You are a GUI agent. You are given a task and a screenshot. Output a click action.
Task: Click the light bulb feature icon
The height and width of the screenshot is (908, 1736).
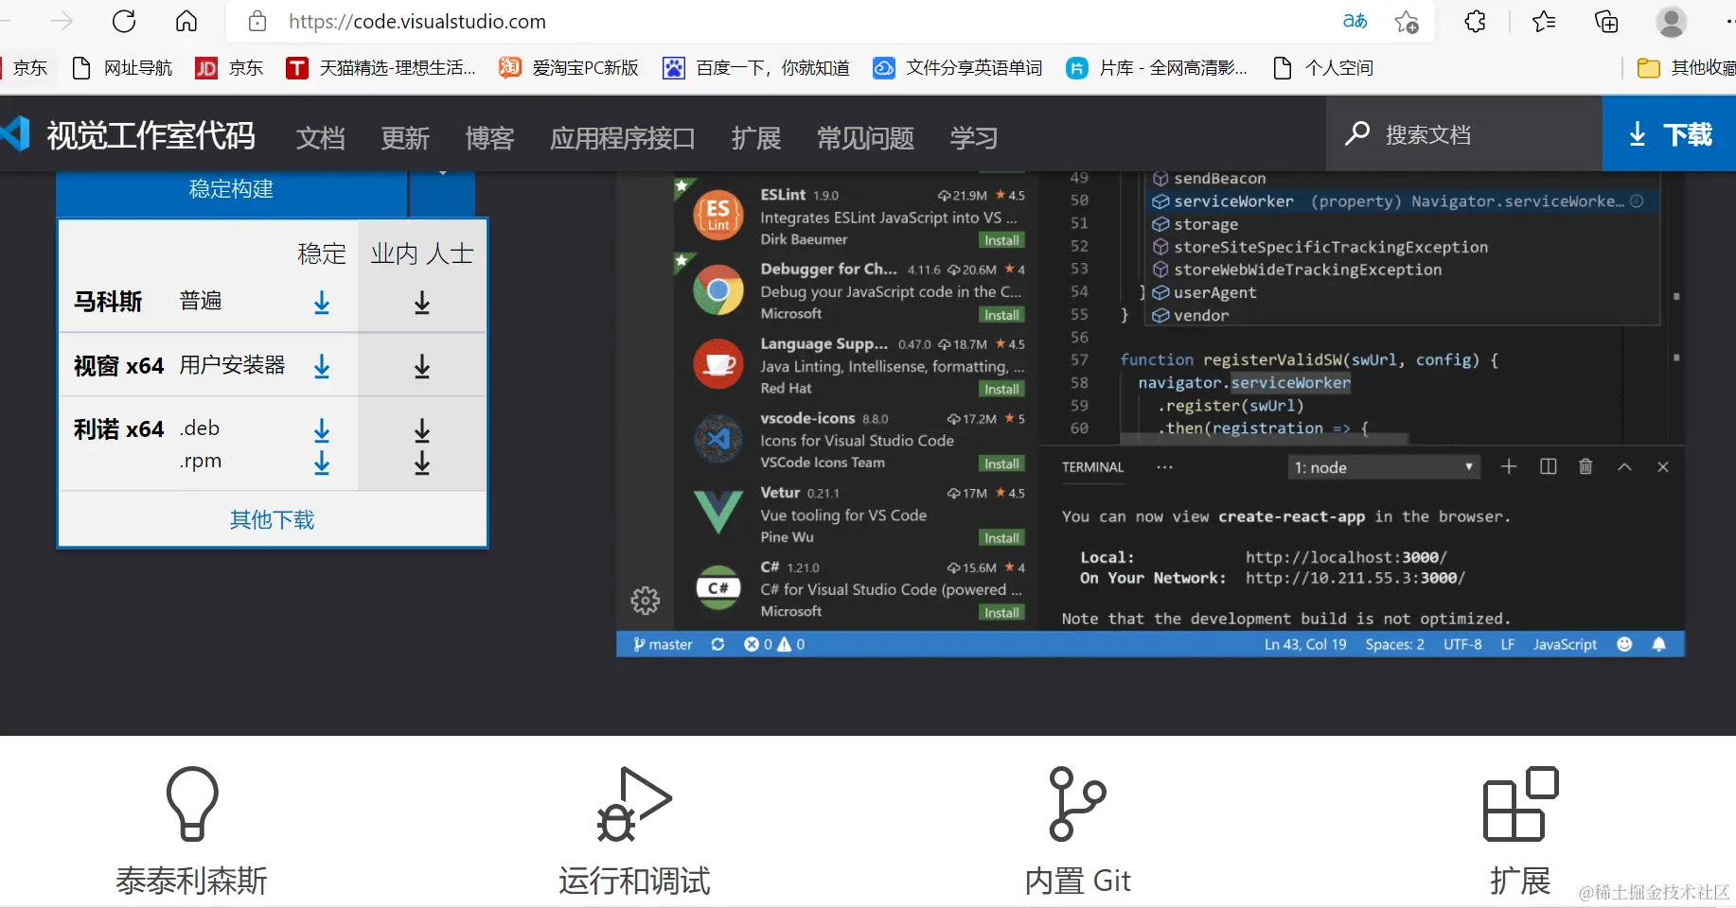[192, 803]
